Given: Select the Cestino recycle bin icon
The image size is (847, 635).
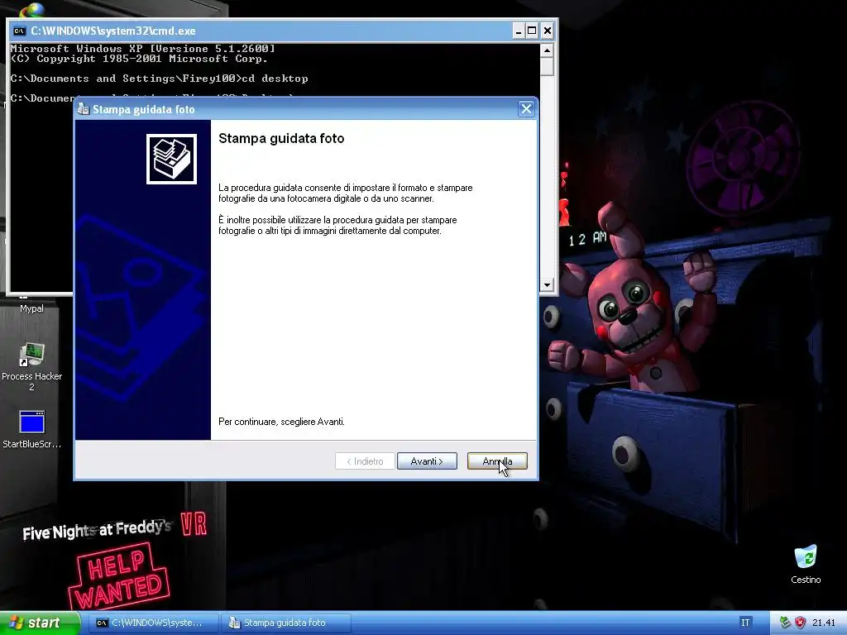Looking at the screenshot, I should [806, 564].
